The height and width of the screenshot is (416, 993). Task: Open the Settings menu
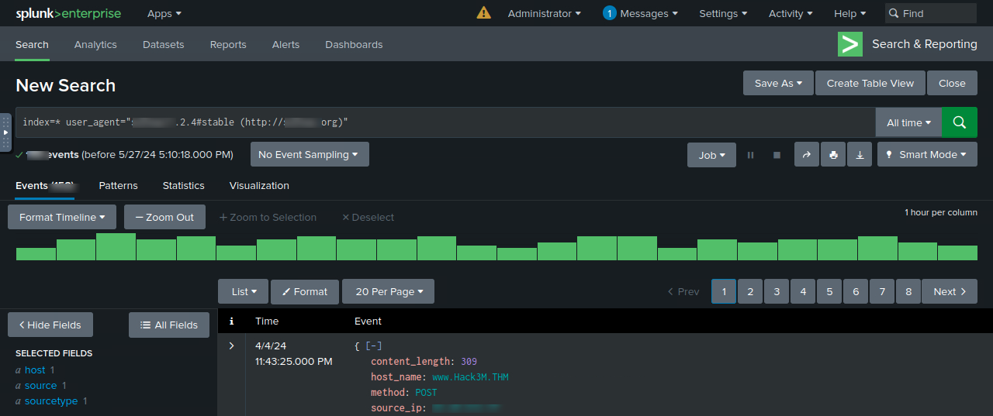[723, 13]
